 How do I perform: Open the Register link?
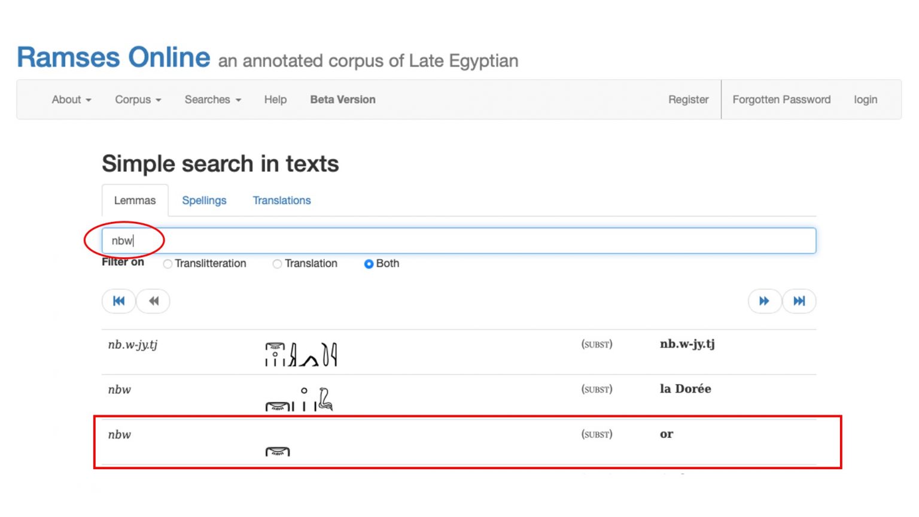[x=688, y=100]
